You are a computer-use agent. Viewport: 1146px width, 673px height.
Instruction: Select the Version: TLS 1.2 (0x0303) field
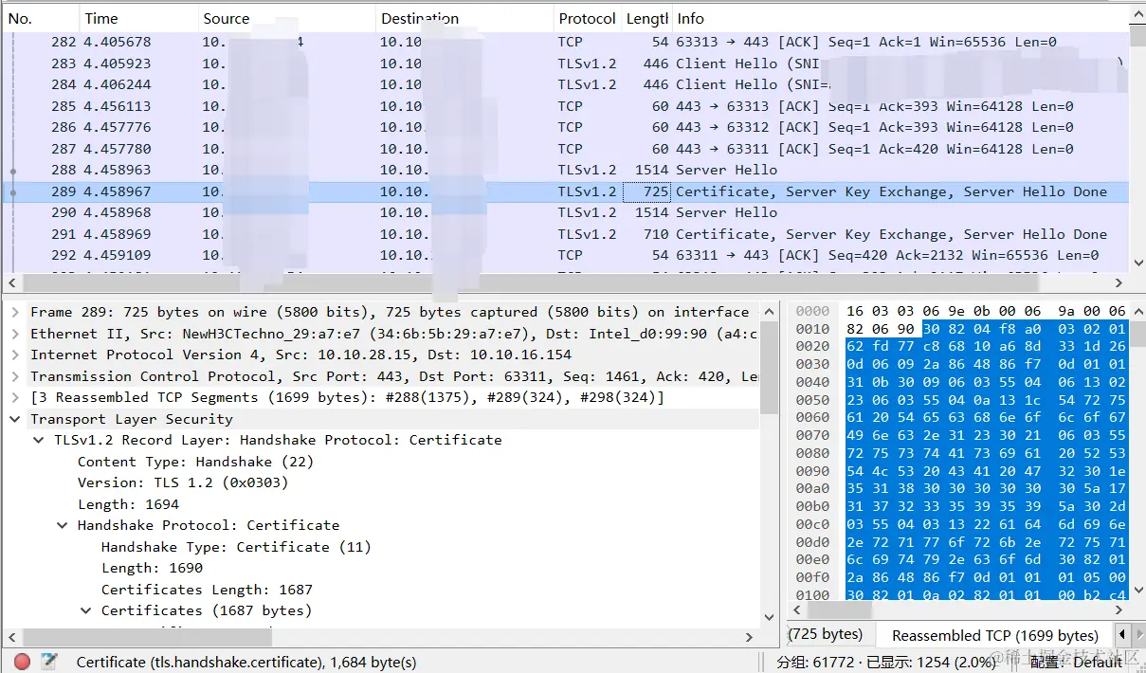click(x=183, y=482)
